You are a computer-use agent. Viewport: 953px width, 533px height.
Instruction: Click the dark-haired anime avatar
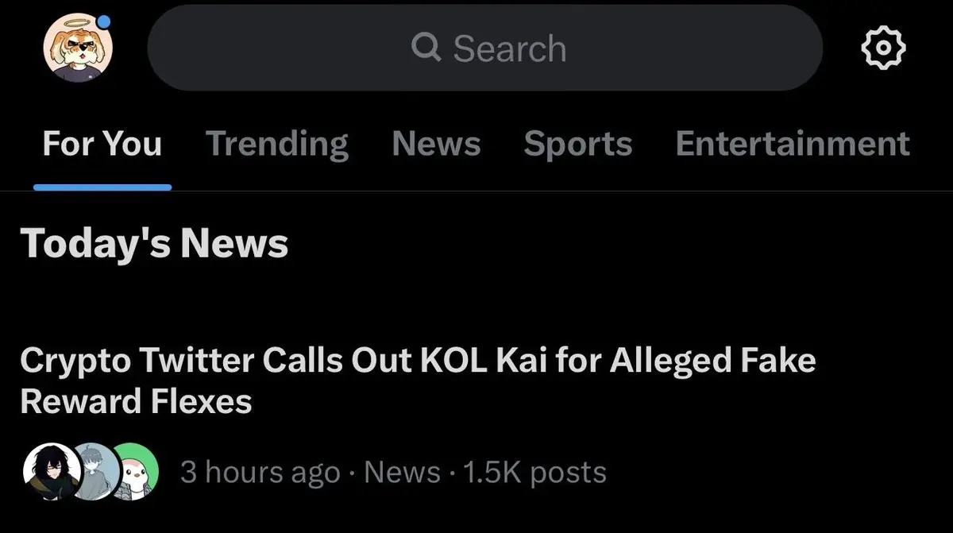tap(49, 472)
